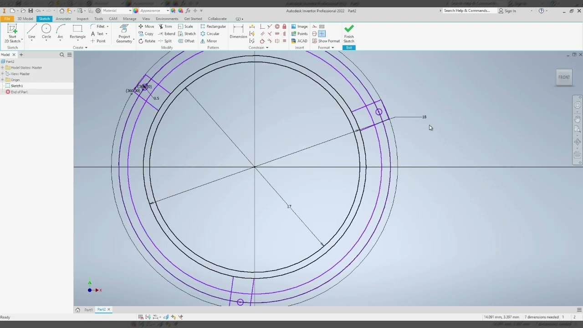
Task: Expand the Origin folder node
Action: point(2,80)
